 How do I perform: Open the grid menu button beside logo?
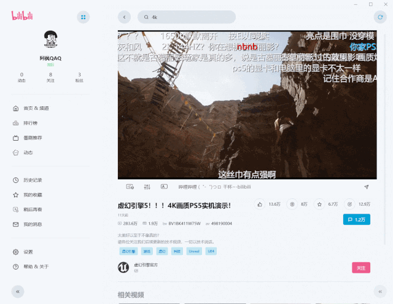[x=84, y=17]
